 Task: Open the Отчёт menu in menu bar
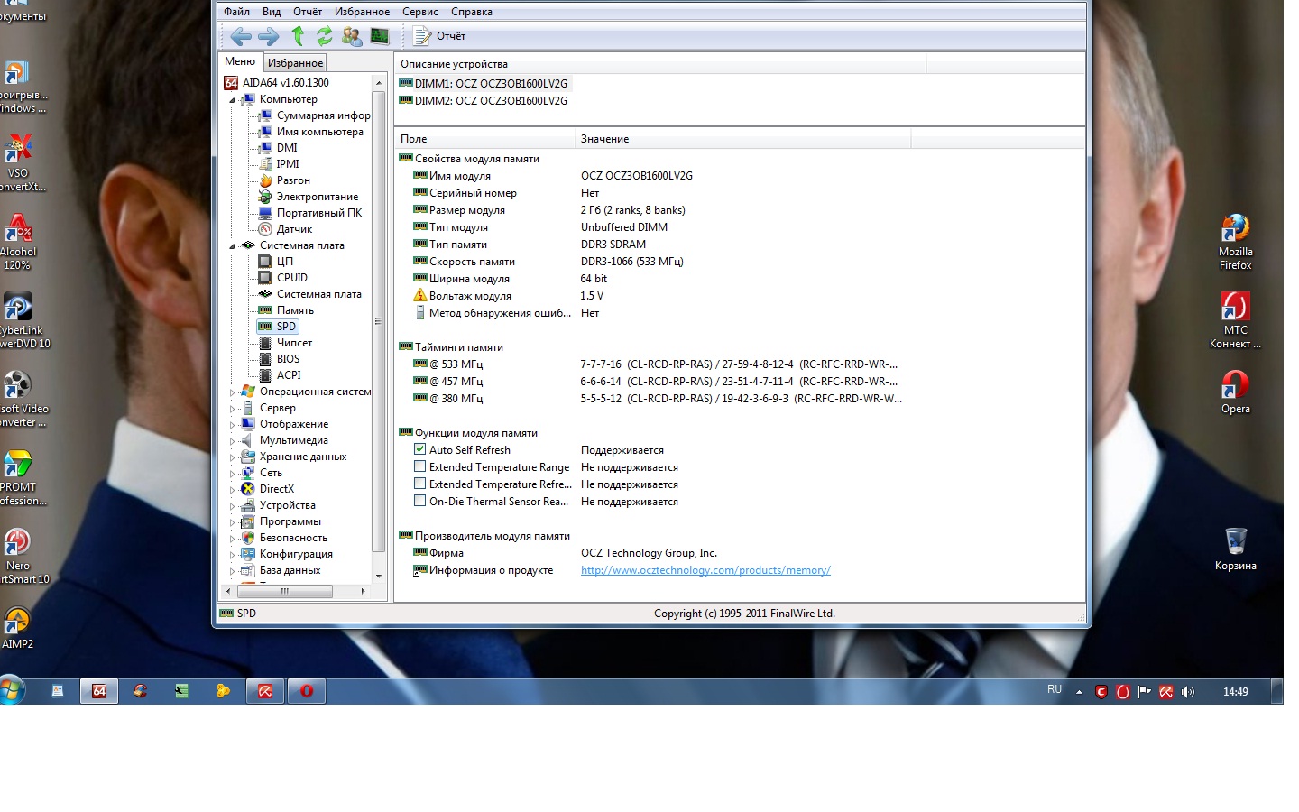308,12
